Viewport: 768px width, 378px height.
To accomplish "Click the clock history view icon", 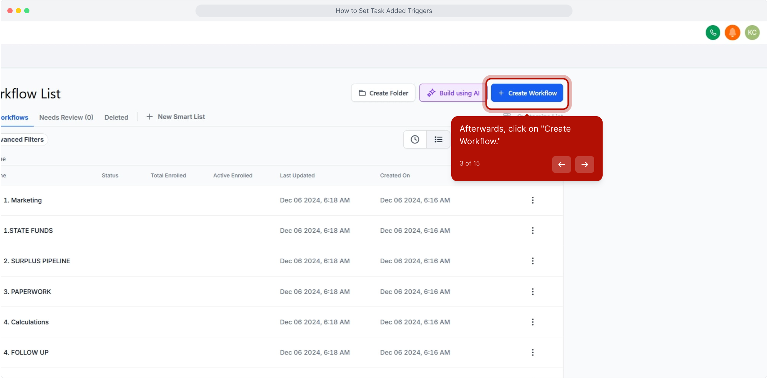I will (415, 140).
